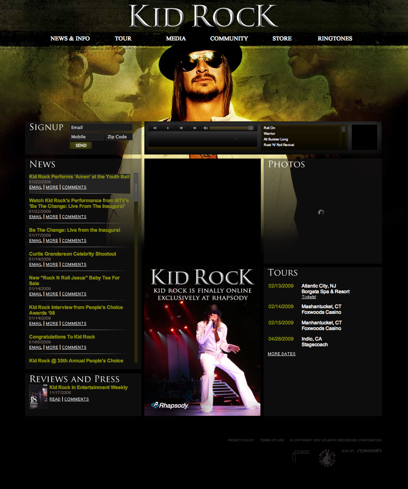408x489 pixels.
Task: Select the song All Summer Long
Action: tap(302, 139)
